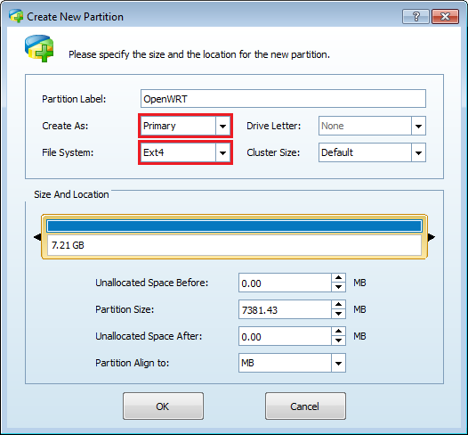Click the blue partition size bar
Screen dimensions: 468x435
click(234, 226)
